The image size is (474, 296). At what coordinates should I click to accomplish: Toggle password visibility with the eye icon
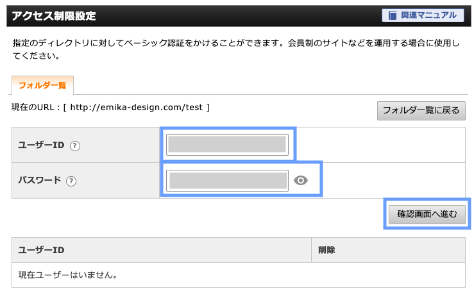click(x=301, y=181)
